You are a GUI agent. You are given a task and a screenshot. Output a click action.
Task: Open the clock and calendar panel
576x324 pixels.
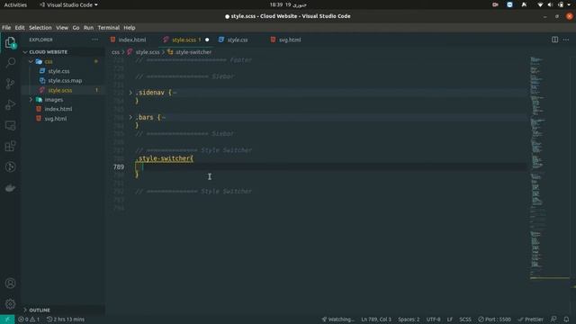click(x=288, y=4)
